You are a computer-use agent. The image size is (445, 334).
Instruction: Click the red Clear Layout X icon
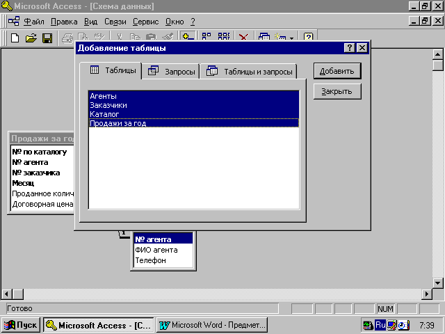(243, 38)
